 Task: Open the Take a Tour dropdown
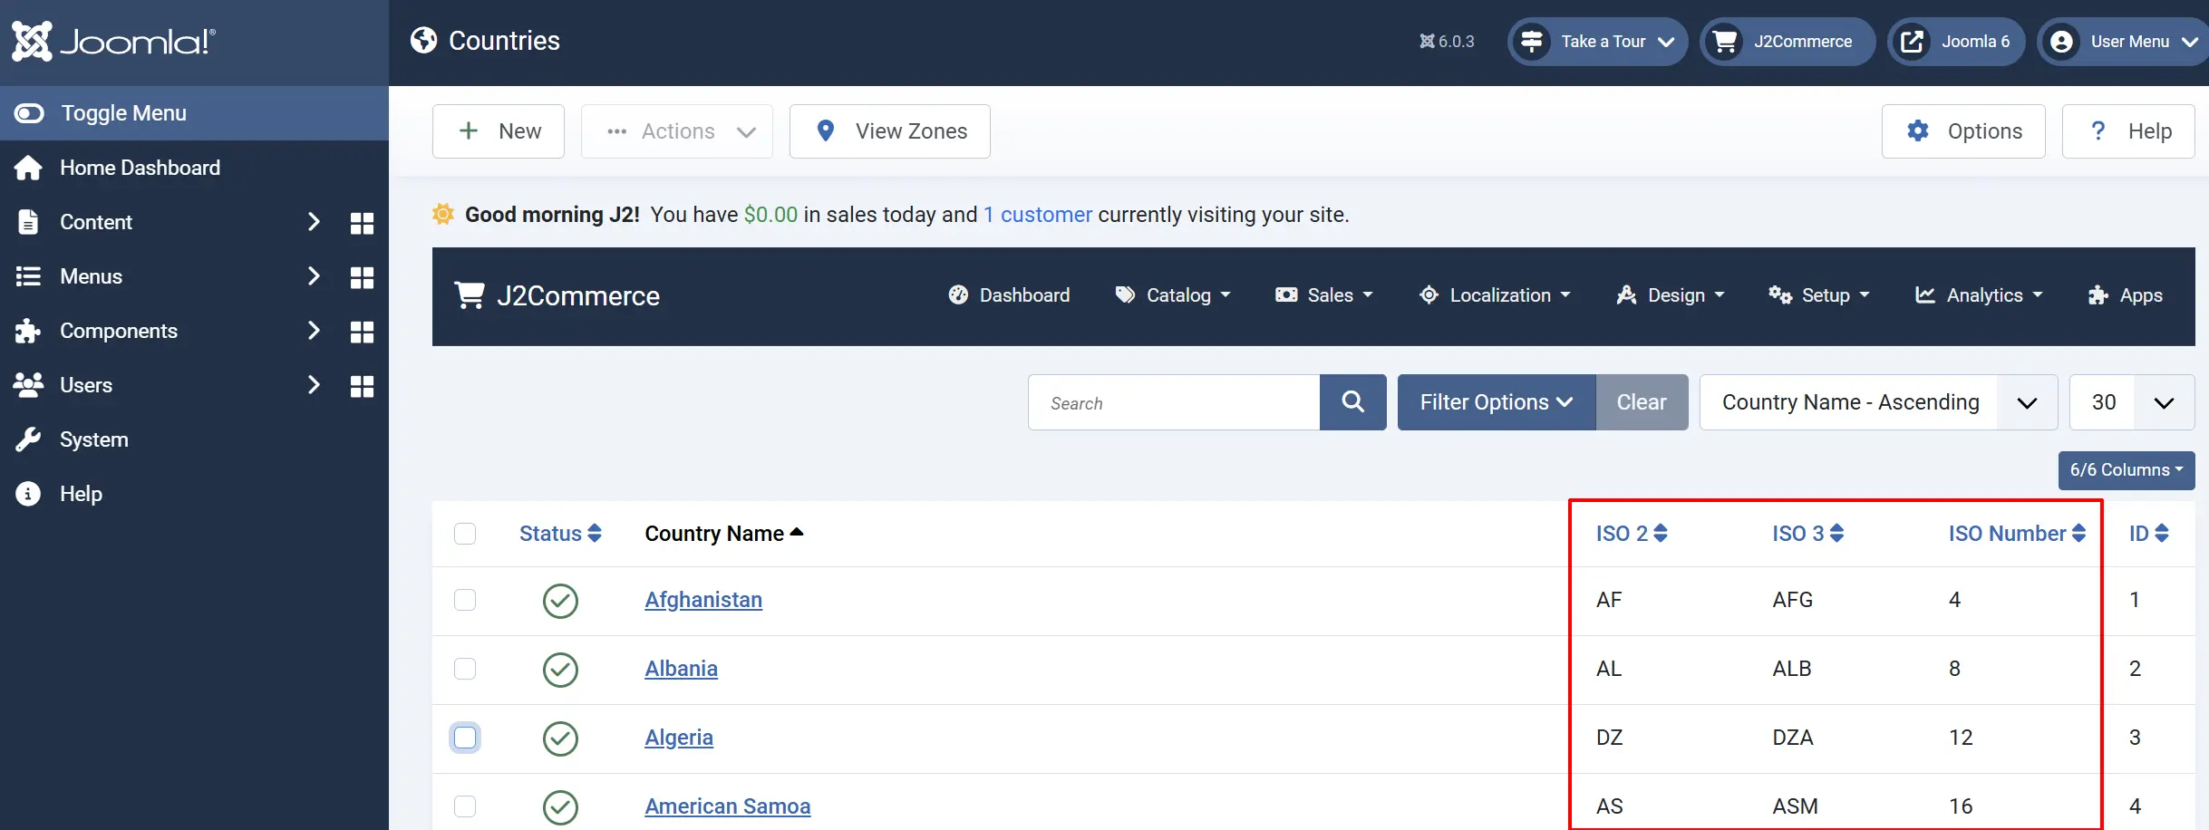[x=1597, y=42]
